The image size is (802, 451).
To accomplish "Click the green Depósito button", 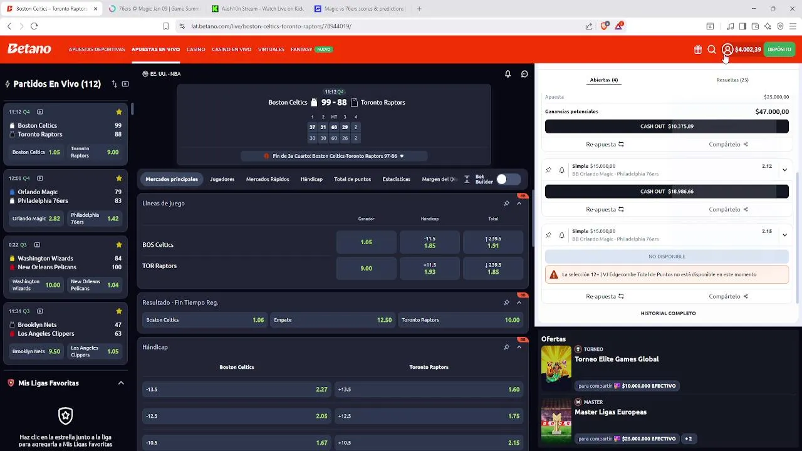I will pos(779,49).
